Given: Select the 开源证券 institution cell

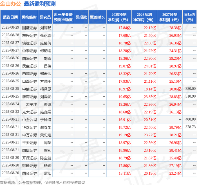Looking at the screenshot, I should [30, 158].
